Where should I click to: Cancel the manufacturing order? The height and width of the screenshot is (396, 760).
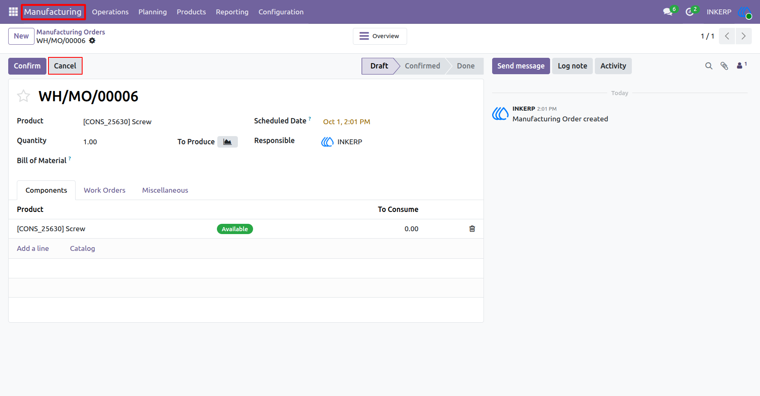coord(65,66)
